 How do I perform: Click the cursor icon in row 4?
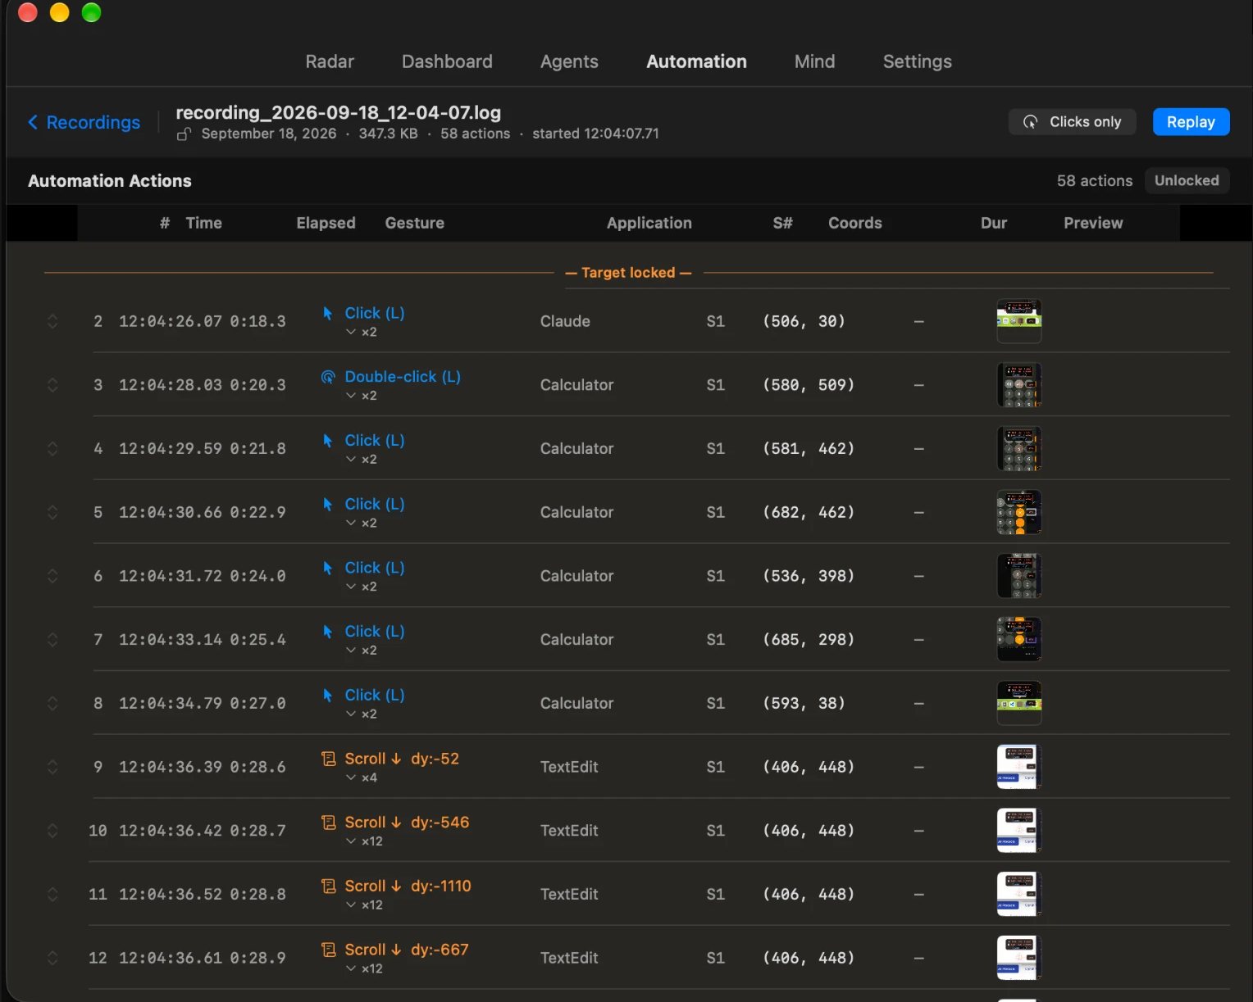tap(328, 441)
